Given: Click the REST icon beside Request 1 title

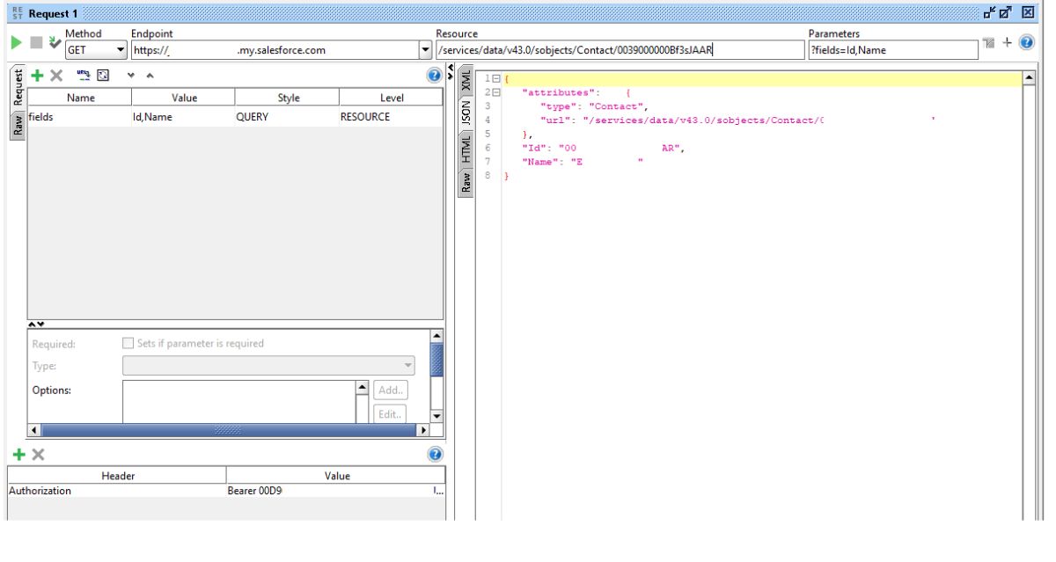Looking at the screenshot, I should point(16,13).
